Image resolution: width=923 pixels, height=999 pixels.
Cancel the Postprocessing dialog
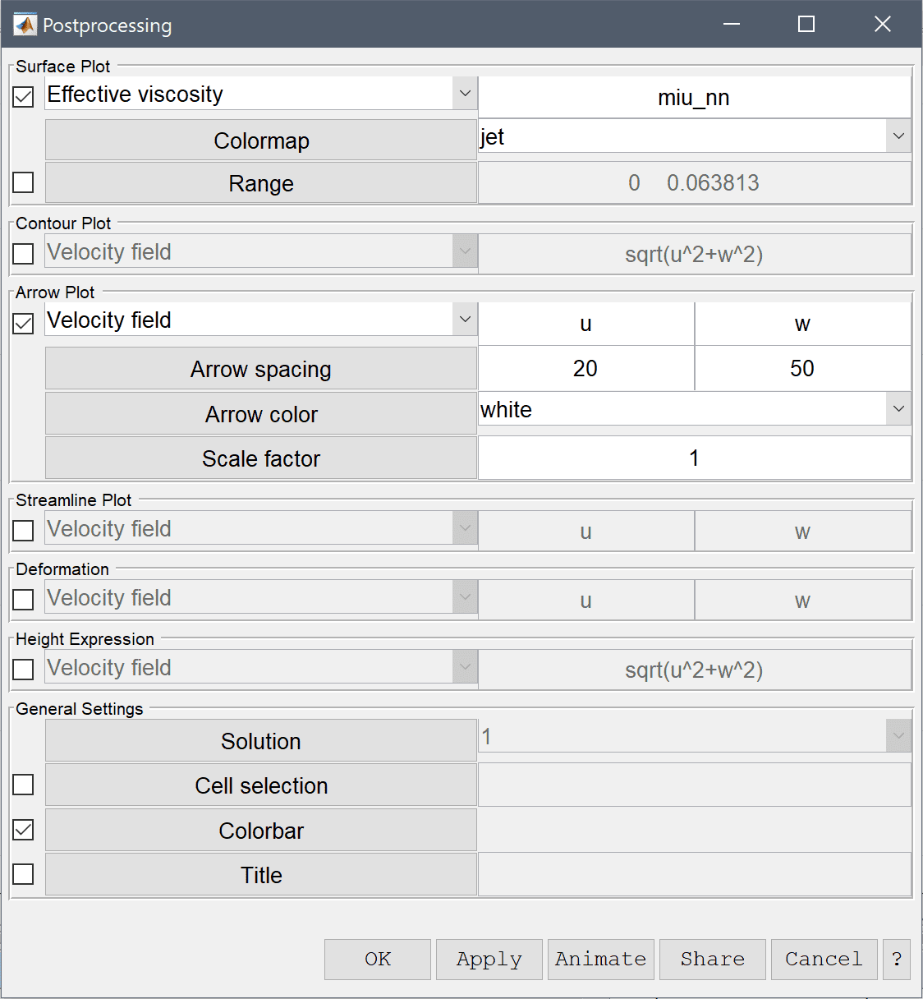click(824, 960)
